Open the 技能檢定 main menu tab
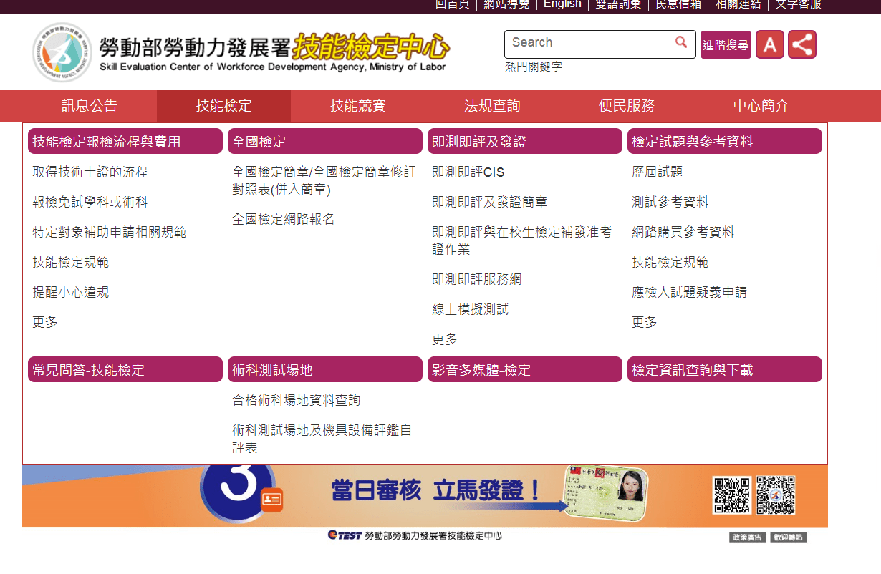 [224, 106]
